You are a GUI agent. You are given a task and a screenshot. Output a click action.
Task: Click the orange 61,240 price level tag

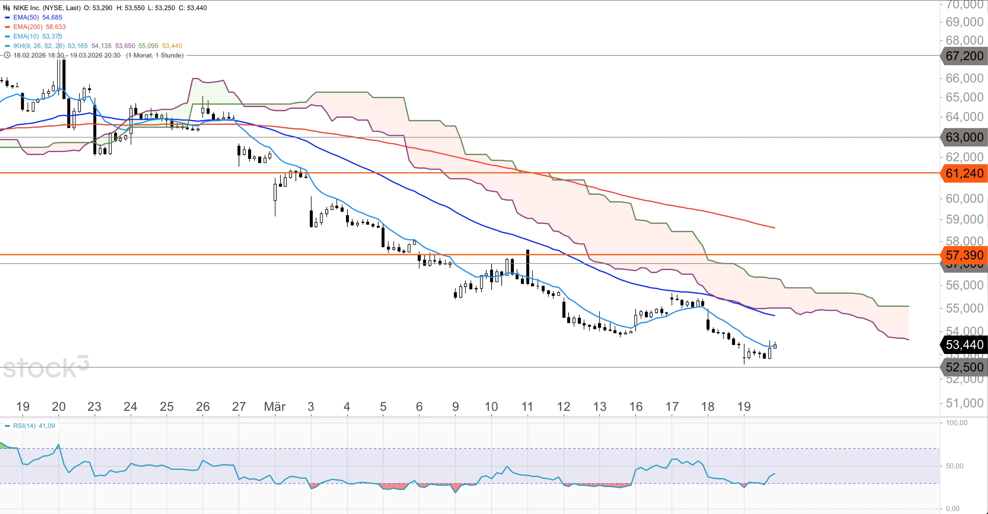coord(964,173)
